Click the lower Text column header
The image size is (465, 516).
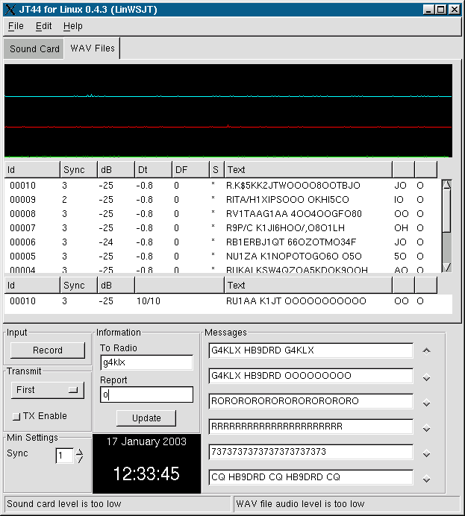tap(308, 286)
